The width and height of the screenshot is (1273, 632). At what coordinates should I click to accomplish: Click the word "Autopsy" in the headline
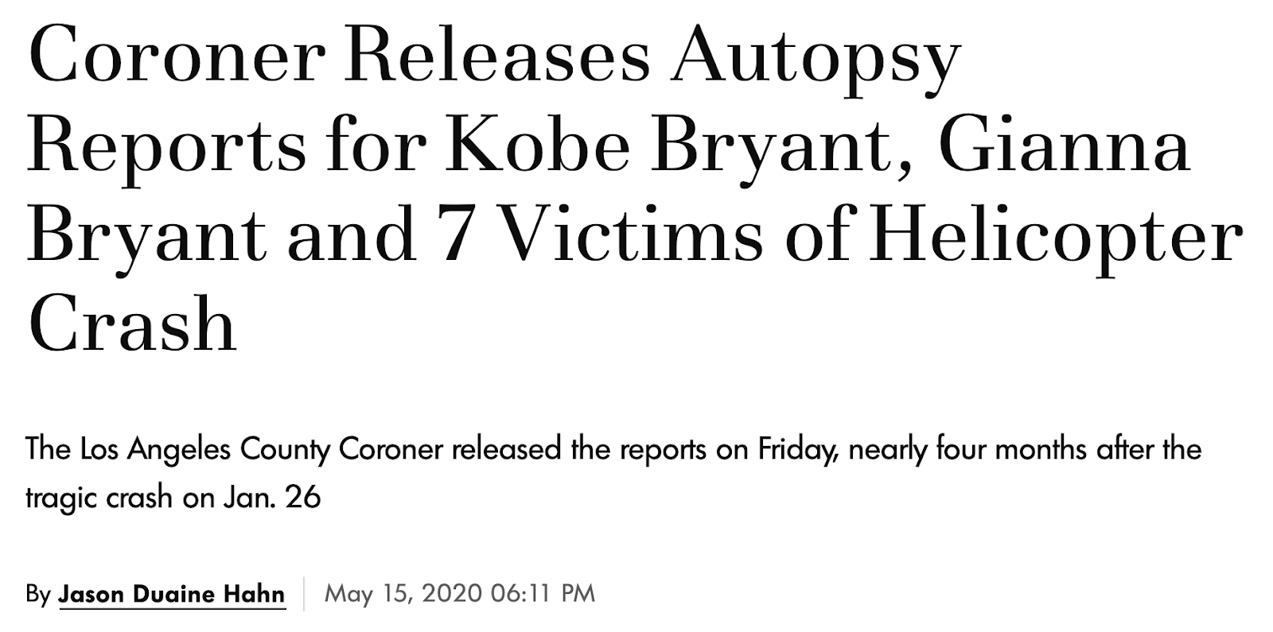tap(816, 59)
